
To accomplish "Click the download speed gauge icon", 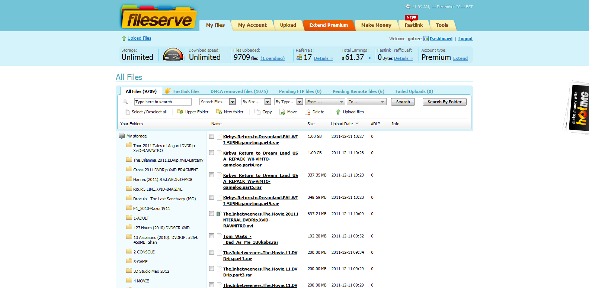I will [x=173, y=55].
